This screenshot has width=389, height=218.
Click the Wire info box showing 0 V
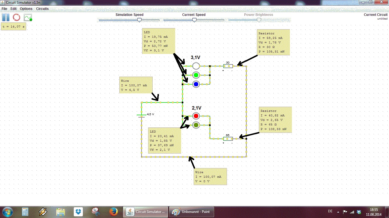coord(210,177)
